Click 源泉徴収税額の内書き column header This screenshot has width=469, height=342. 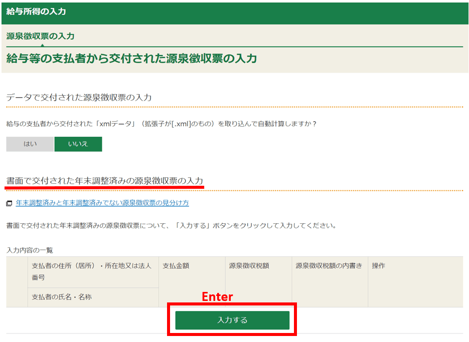pyautogui.click(x=330, y=282)
